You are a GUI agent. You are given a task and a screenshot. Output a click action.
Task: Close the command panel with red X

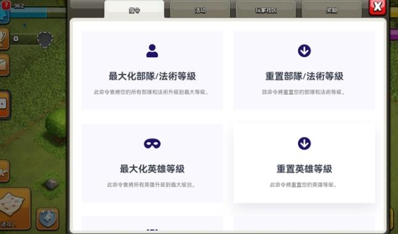378,7
